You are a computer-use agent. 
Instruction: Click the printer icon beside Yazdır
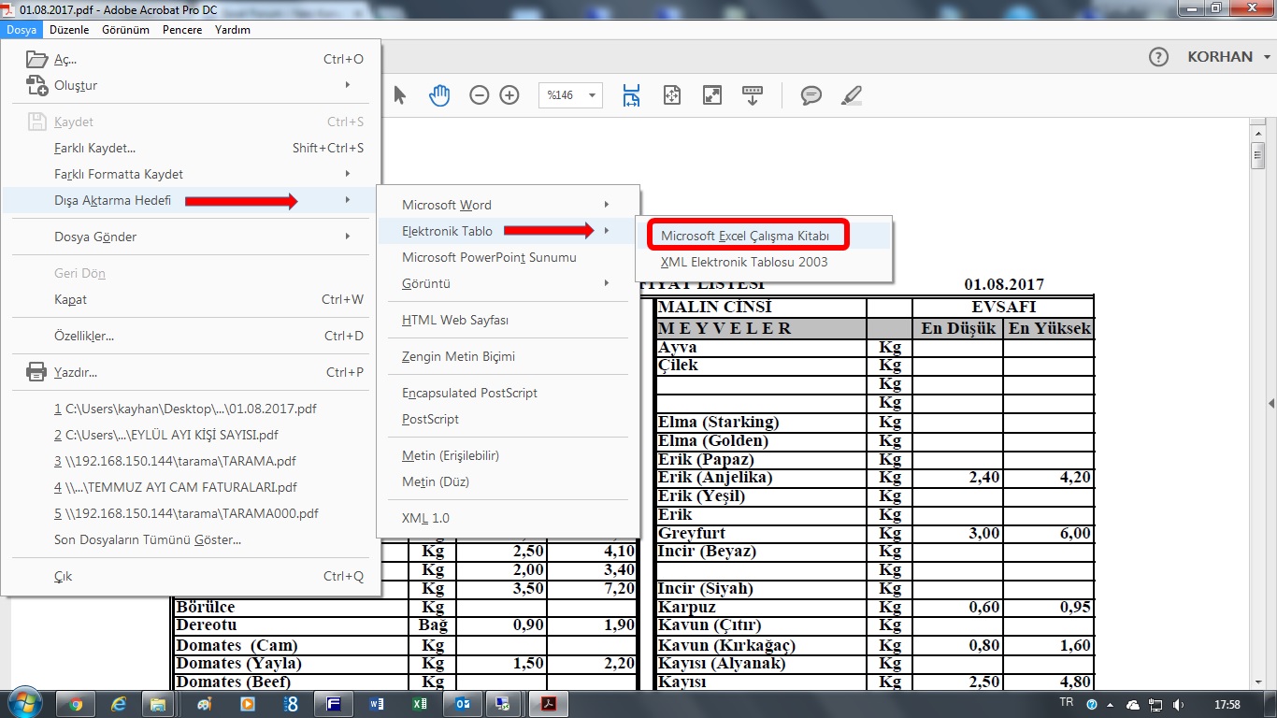pyautogui.click(x=36, y=372)
